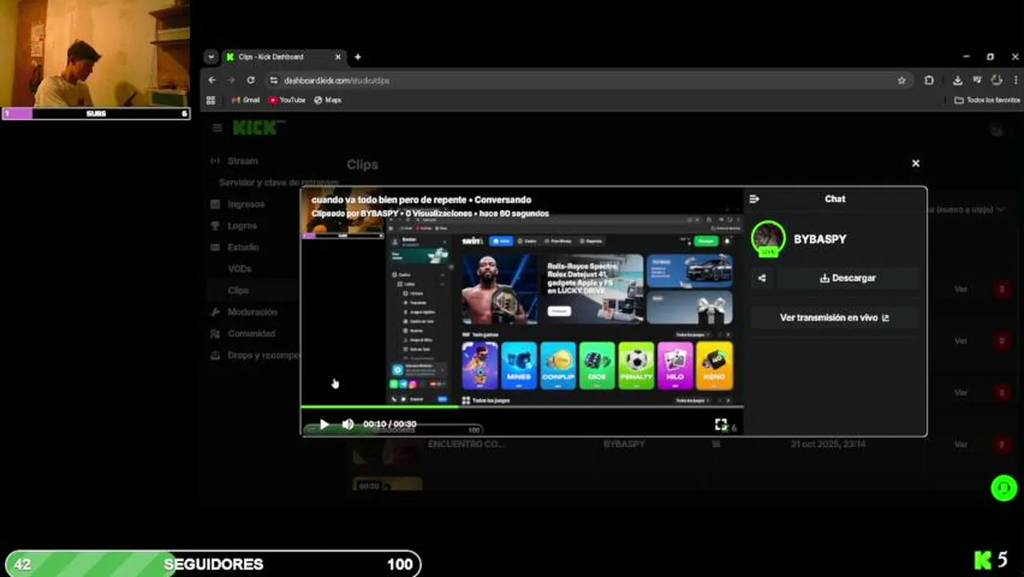Collapse the Chat panel icon
The height and width of the screenshot is (577, 1024).
(x=754, y=199)
